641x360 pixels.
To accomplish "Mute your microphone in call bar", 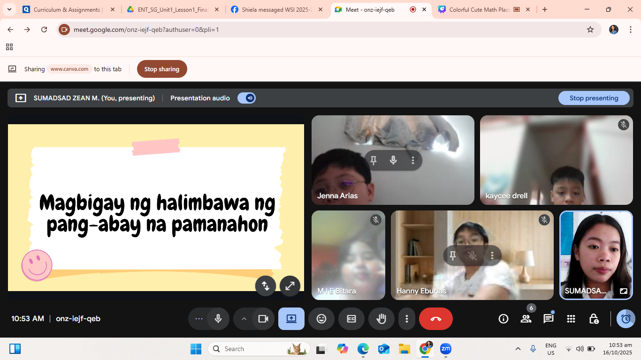I will click(218, 319).
